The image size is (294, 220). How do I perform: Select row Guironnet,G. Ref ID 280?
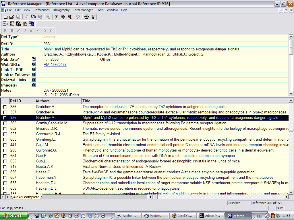pos(144,150)
